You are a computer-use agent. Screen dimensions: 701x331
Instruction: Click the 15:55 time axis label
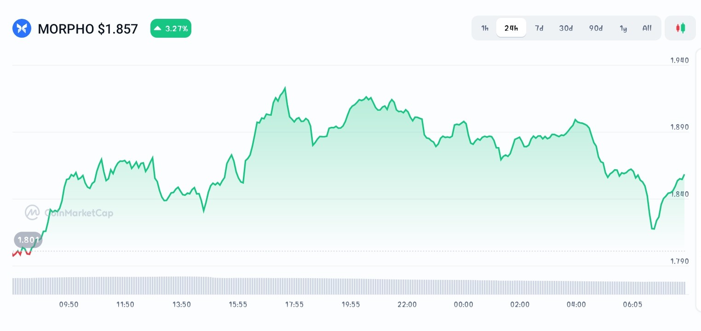[x=238, y=304]
